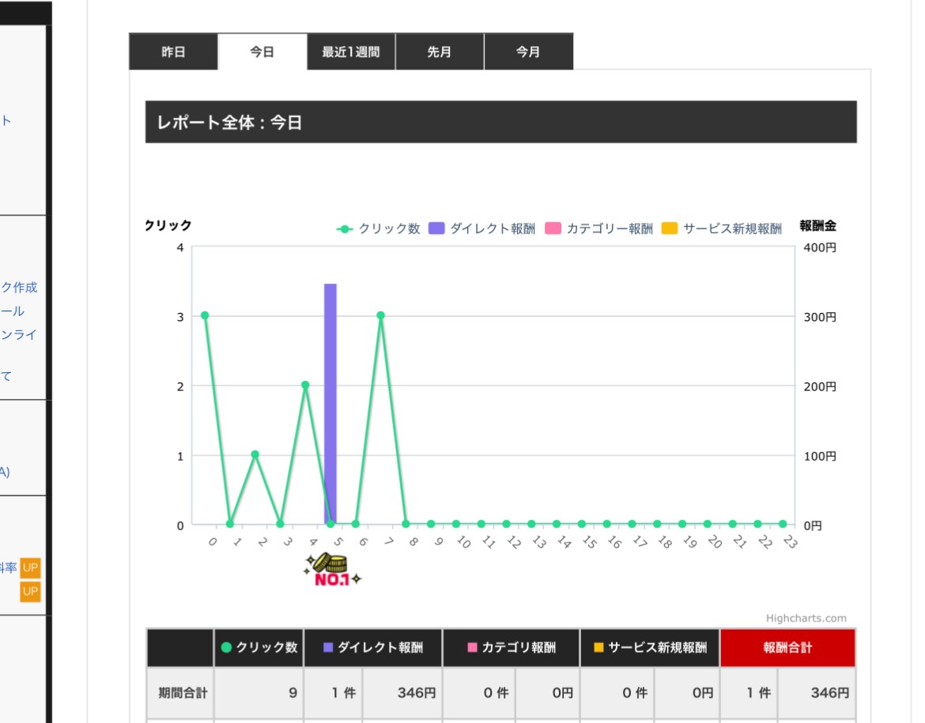Open the sidebar link ending in ク作成
Image resolution: width=925 pixels, height=723 pixels.
coord(19,288)
